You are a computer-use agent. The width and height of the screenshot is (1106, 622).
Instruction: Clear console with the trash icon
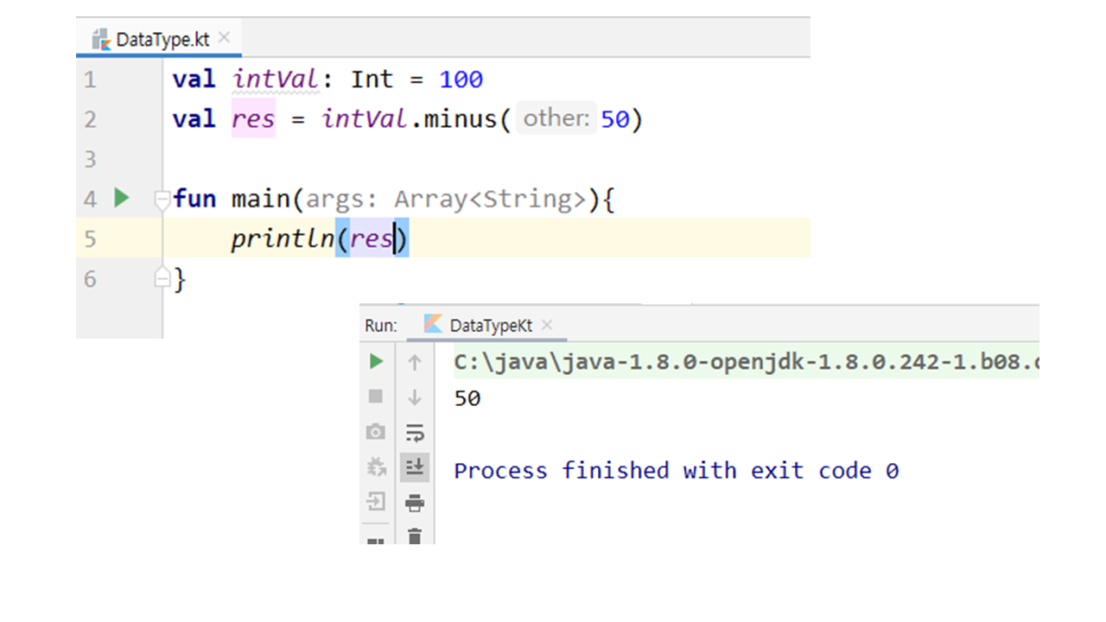tap(415, 536)
